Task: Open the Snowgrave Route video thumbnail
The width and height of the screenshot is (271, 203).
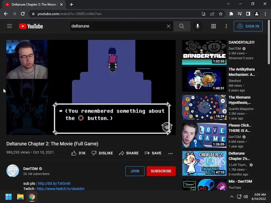Action: (x=204, y=163)
